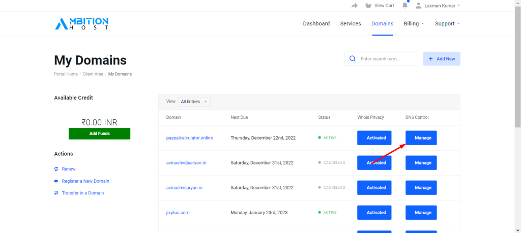Go to the Dashboard menu item
Image resolution: width=521 pixels, height=233 pixels.
[316, 23]
